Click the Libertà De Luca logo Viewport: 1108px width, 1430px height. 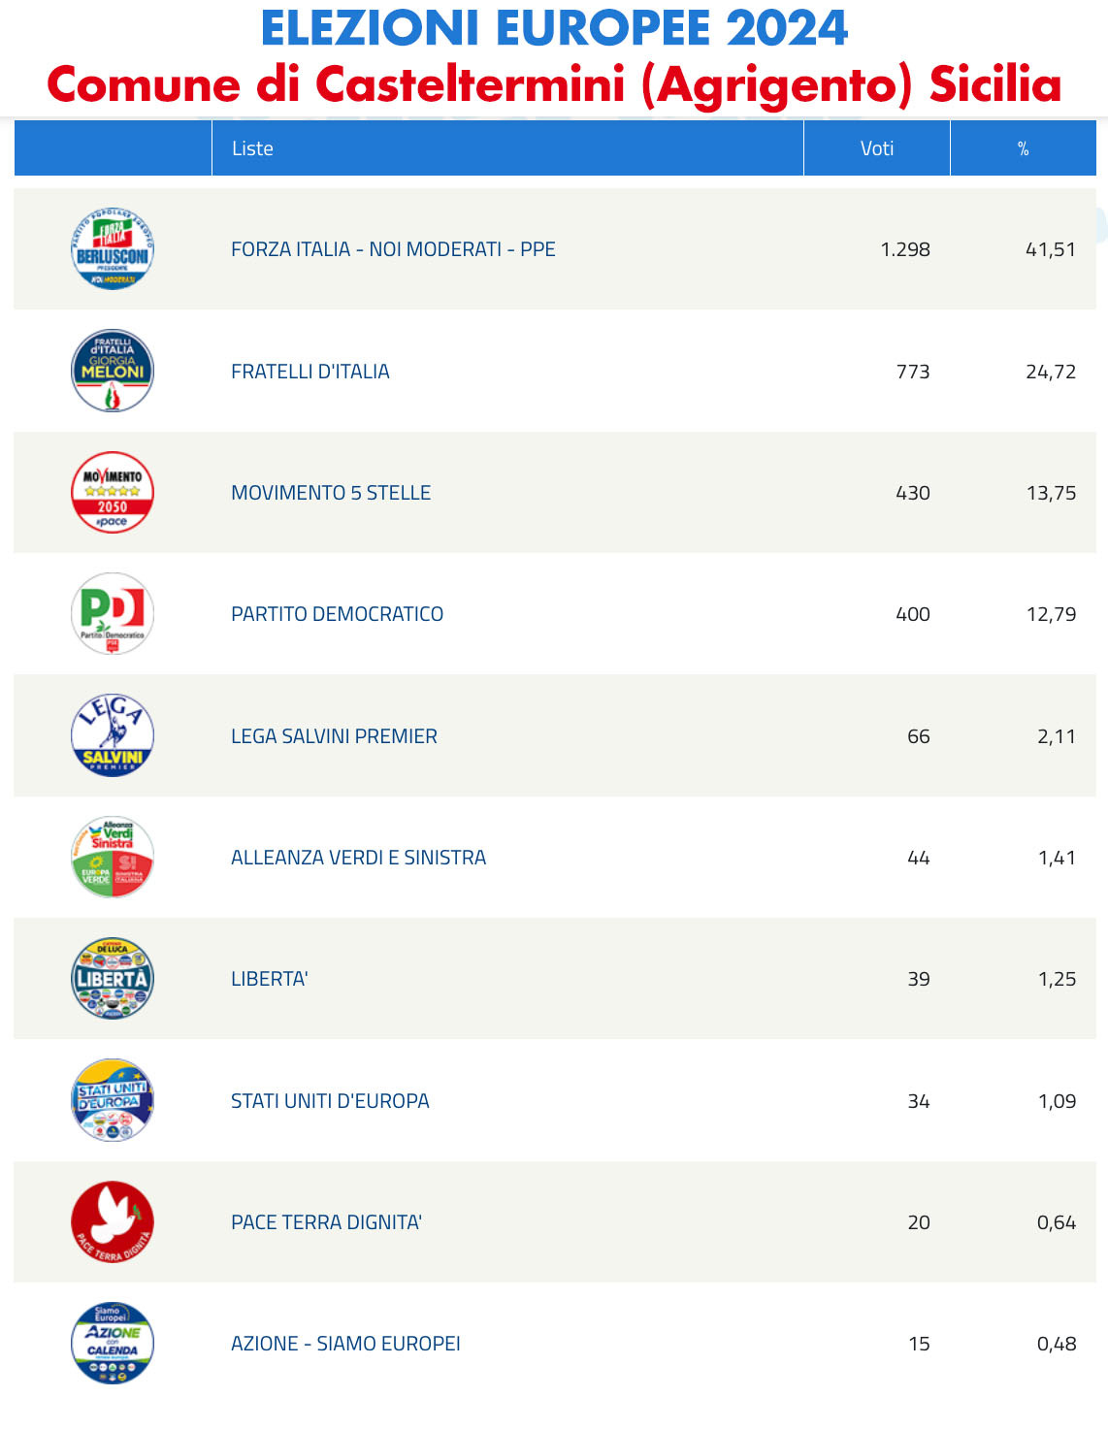[x=113, y=979]
